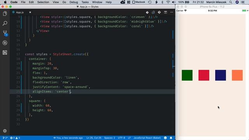
Task: Tap the midnight blue square in simulator
Action: (x=221, y=75)
